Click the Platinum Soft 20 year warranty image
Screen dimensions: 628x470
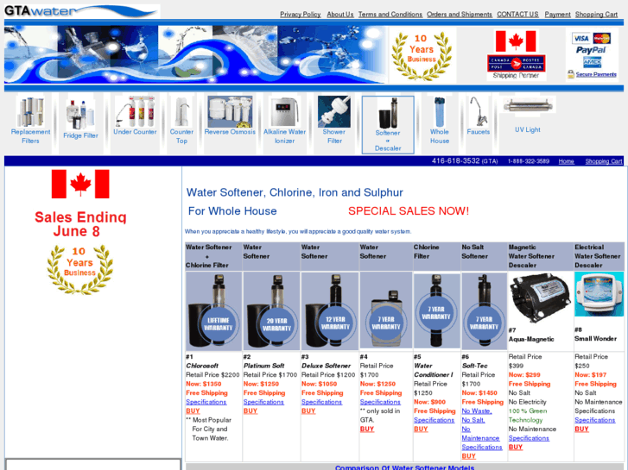point(271,311)
